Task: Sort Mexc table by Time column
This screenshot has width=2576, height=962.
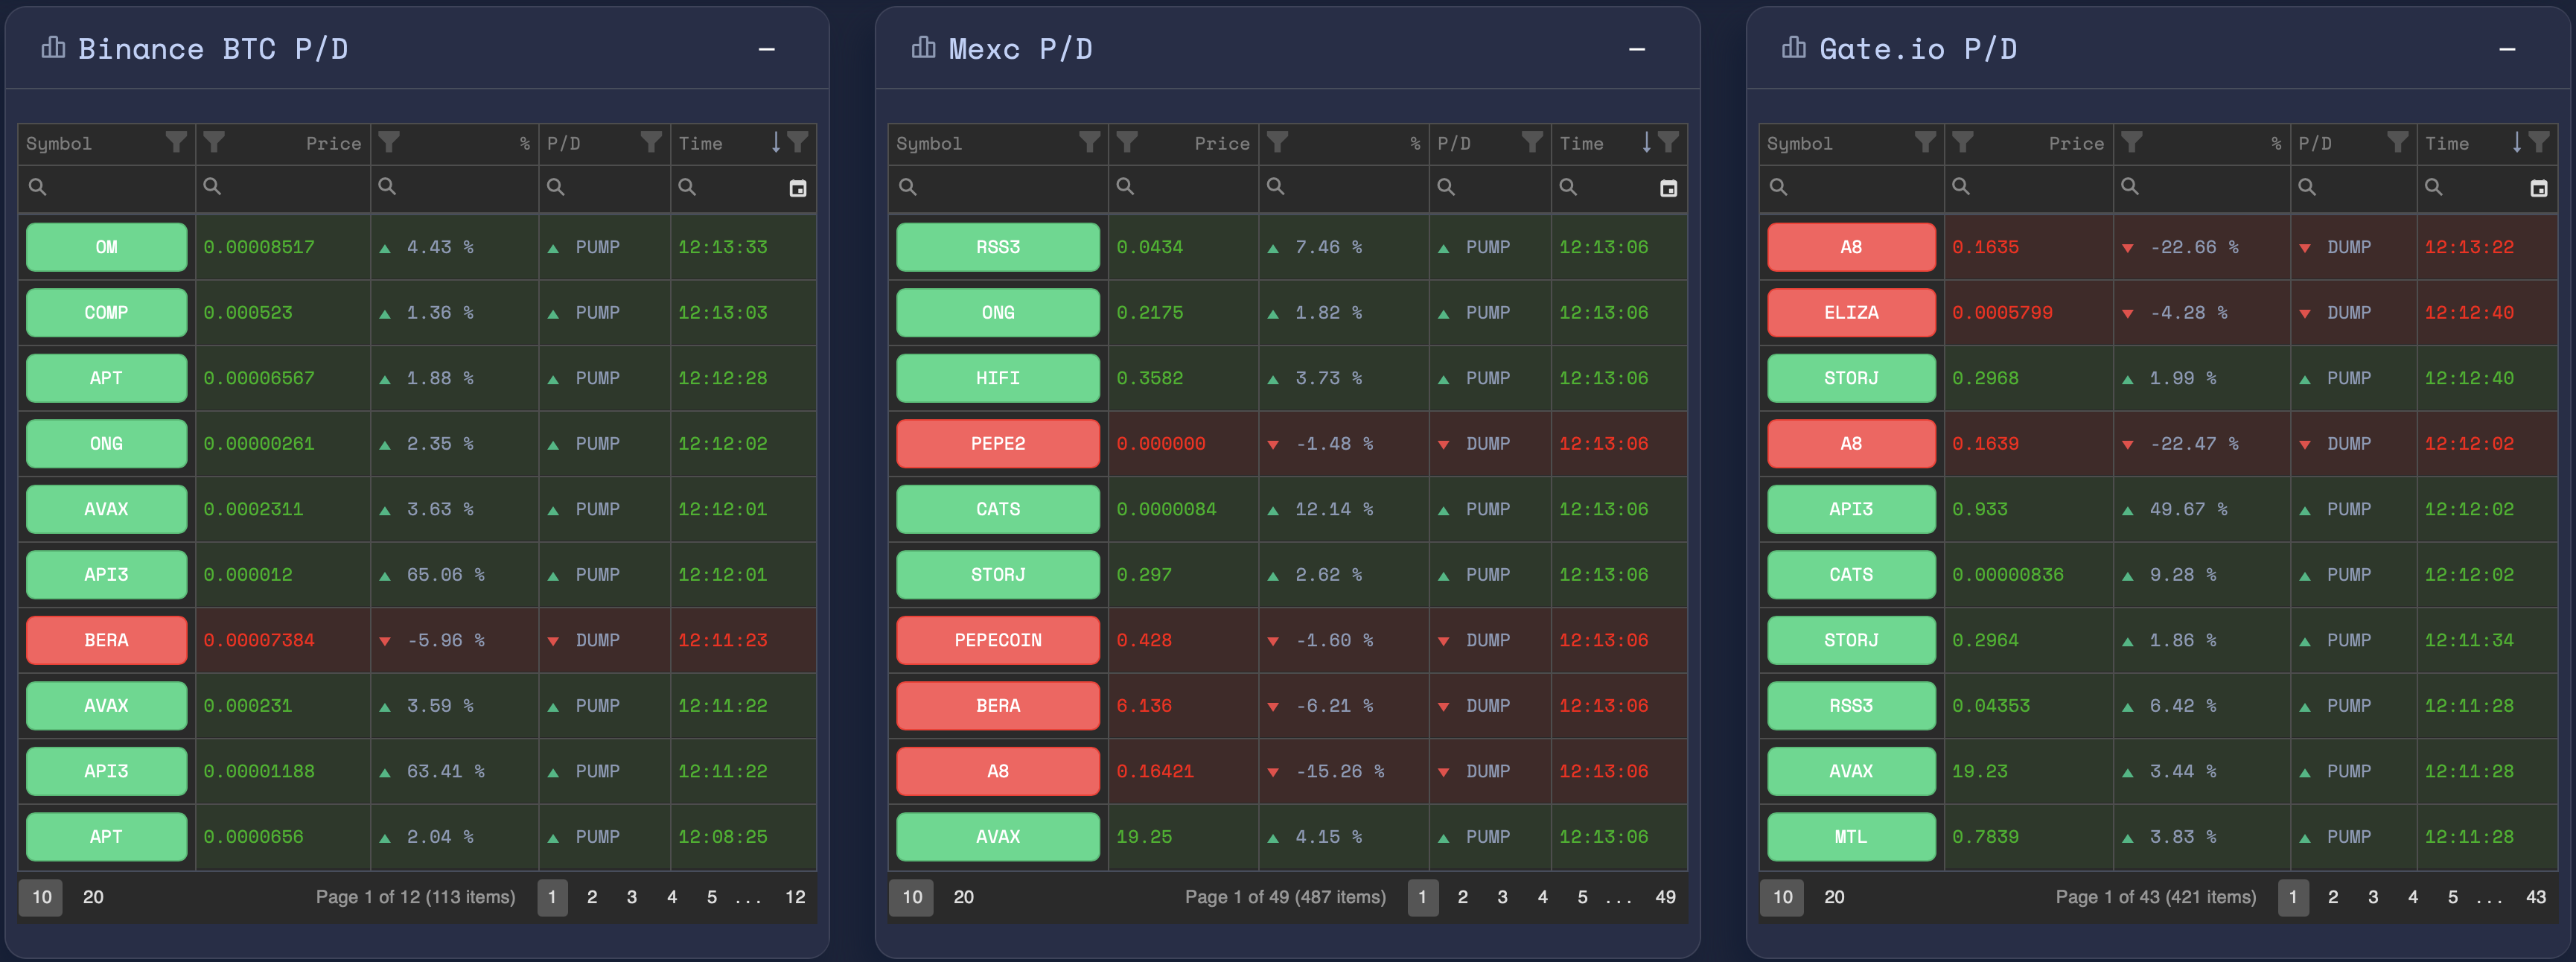Action: point(1581,144)
